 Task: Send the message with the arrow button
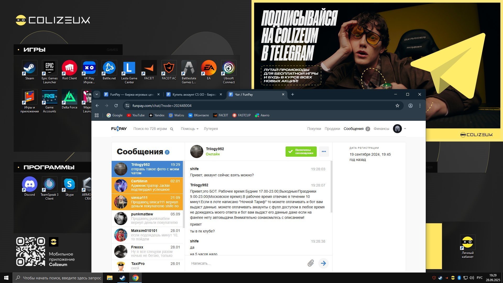point(324,263)
